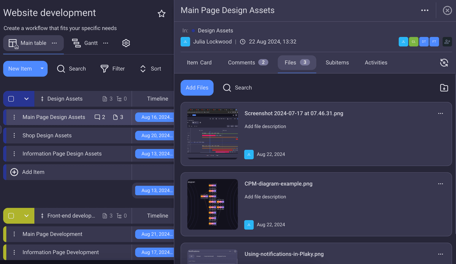Switch to the Subitems tab
Viewport: 456px width, 264px height.
(337, 62)
